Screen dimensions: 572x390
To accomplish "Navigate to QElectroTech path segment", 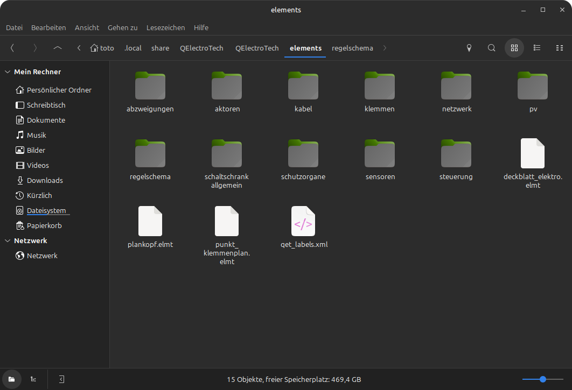I will pos(201,48).
